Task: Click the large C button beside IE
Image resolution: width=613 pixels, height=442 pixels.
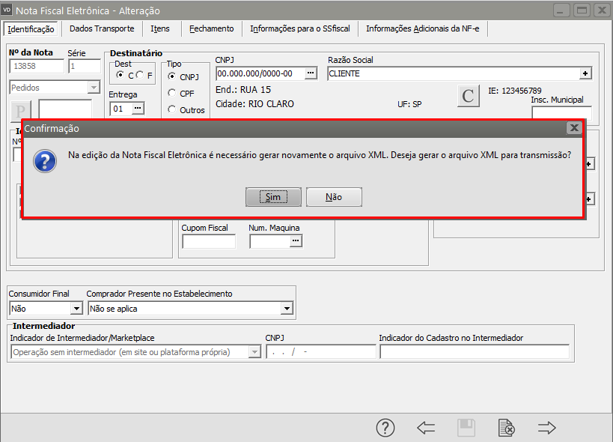Action: coord(469,96)
